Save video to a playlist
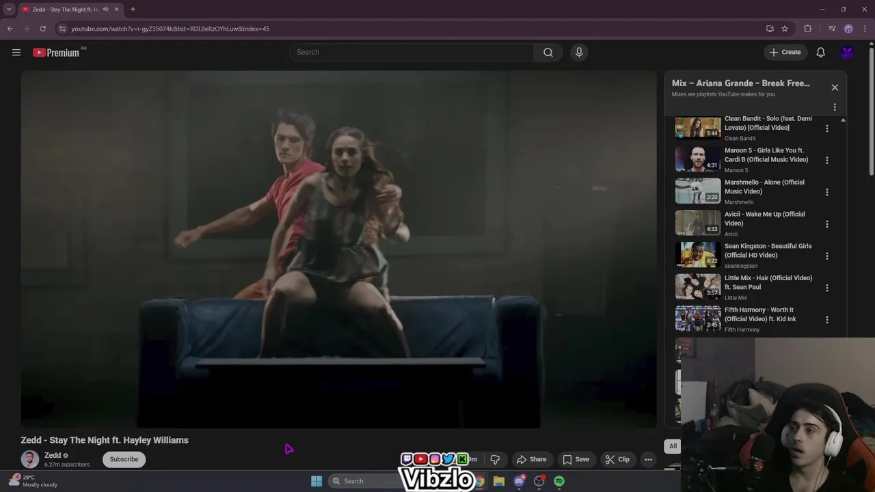Image resolution: width=875 pixels, height=492 pixels. 576,459
